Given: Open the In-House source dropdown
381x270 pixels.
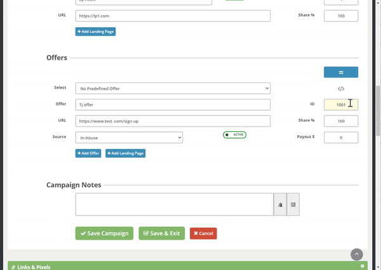Looking at the screenshot, I should [129, 138].
